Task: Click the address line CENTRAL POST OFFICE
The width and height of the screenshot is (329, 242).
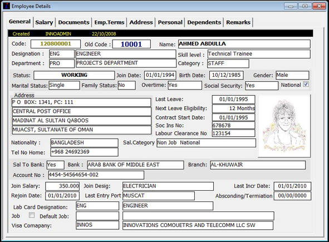Action: point(81,111)
